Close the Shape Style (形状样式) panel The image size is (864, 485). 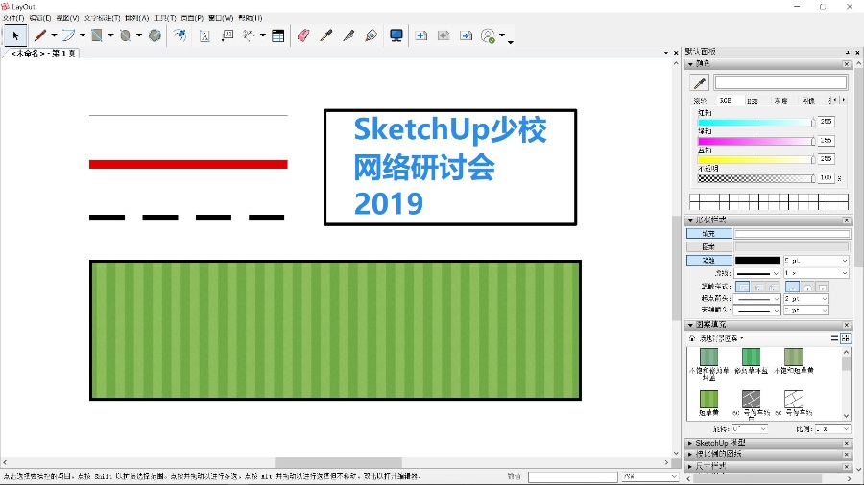847,220
